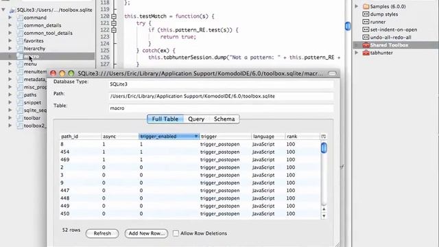Click the snippet table icon
Image resolution: width=439 pixels, height=247 pixels.
(x=20, y=102)
